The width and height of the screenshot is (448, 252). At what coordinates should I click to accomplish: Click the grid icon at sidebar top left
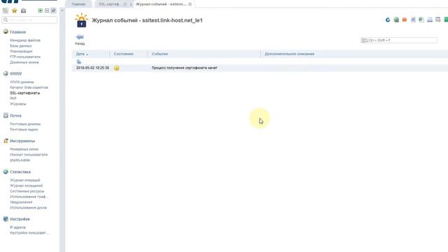[6, 10]
